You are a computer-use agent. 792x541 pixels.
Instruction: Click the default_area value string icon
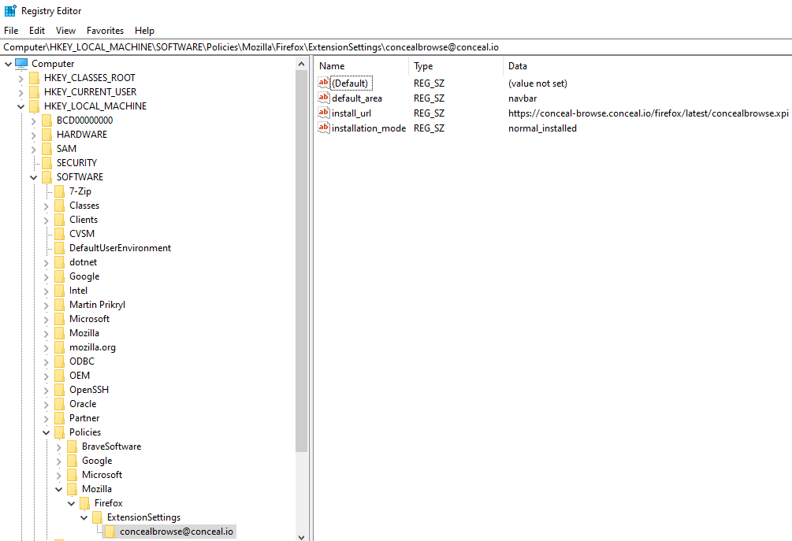pos(324,98)
